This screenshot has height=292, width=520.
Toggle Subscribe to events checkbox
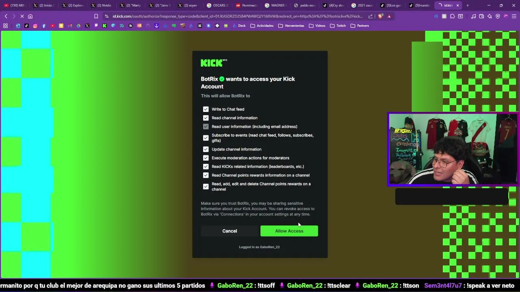(x=206, y=138)
